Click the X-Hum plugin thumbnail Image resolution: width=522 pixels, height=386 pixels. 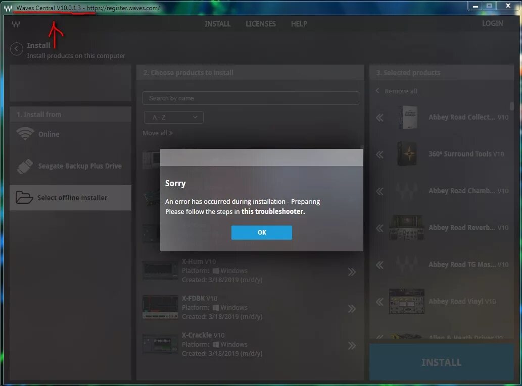pos(160,270)
